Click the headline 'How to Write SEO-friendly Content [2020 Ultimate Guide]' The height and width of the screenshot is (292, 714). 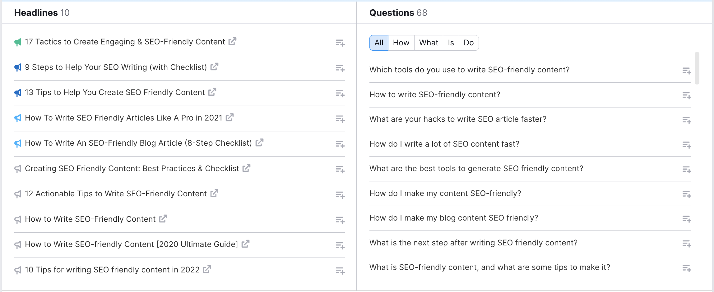pyautogui.click(x=131, y=244)
